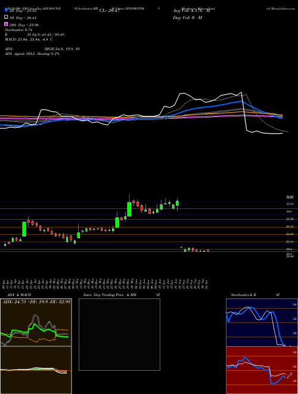Image resolution: width=298 pixels, height=394 pixels.
Task: Click the MACD histogram panel at the bottom left
Action: point(36,370)
